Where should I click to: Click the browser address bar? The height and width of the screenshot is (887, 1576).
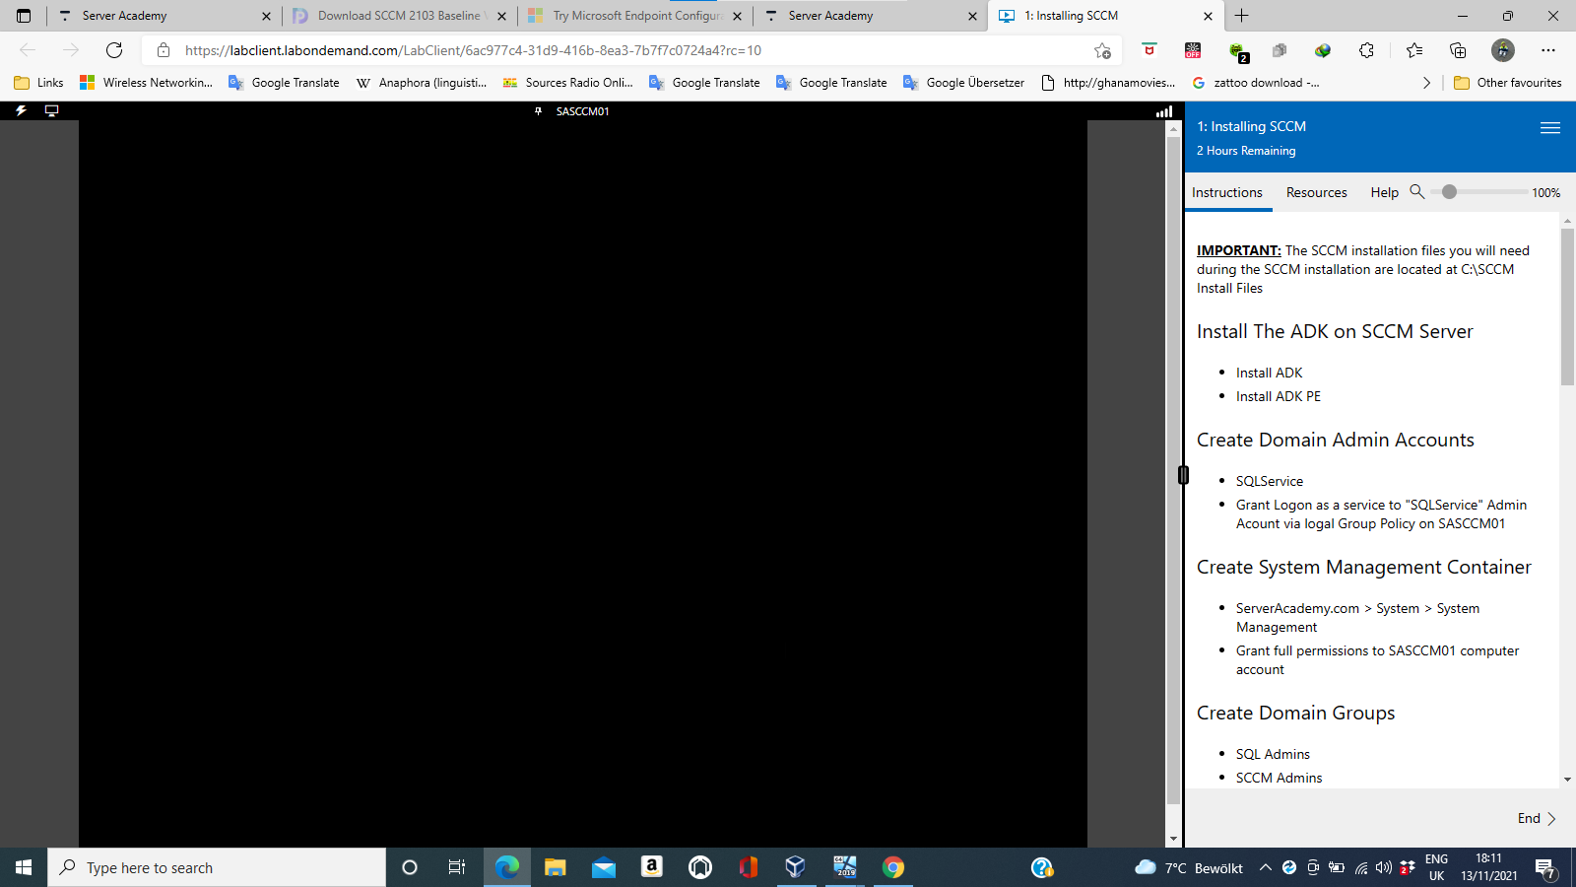pos(630,50)
